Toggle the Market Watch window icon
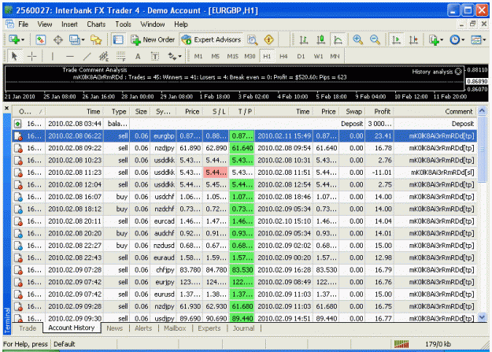492x352 pixels. (x=40, y=39)
